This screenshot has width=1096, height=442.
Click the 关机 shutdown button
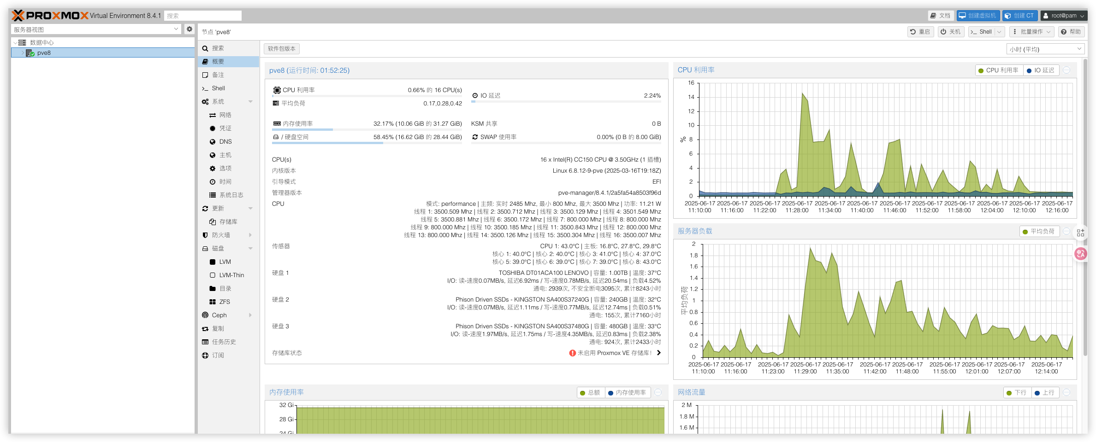pos(951,32)
